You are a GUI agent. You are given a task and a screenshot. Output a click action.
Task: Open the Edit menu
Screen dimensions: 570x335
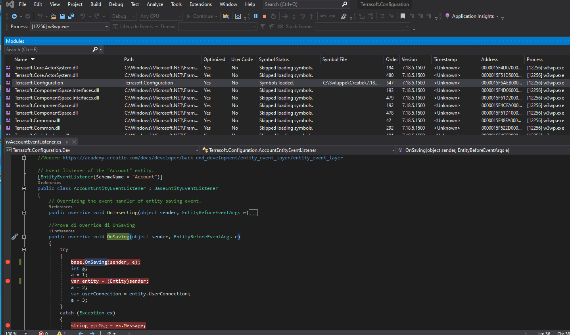coord(38,4)
